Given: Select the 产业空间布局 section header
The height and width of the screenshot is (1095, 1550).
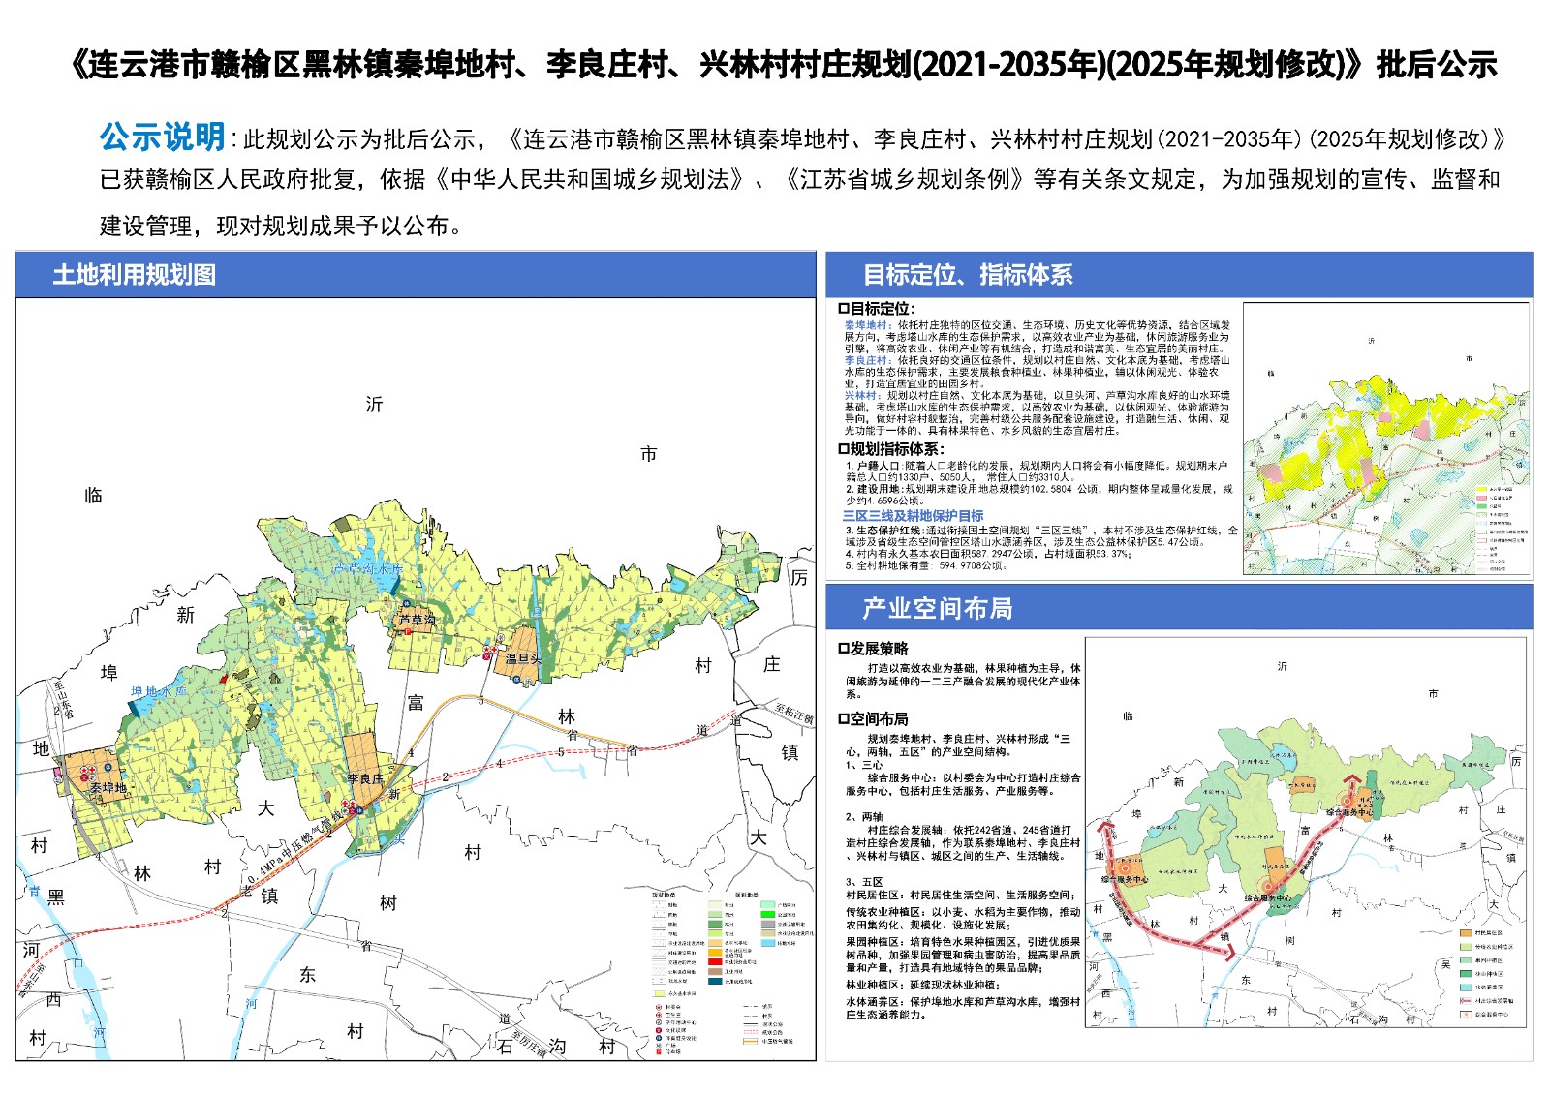Looking at the screenshot, I should tap(937, 608).
